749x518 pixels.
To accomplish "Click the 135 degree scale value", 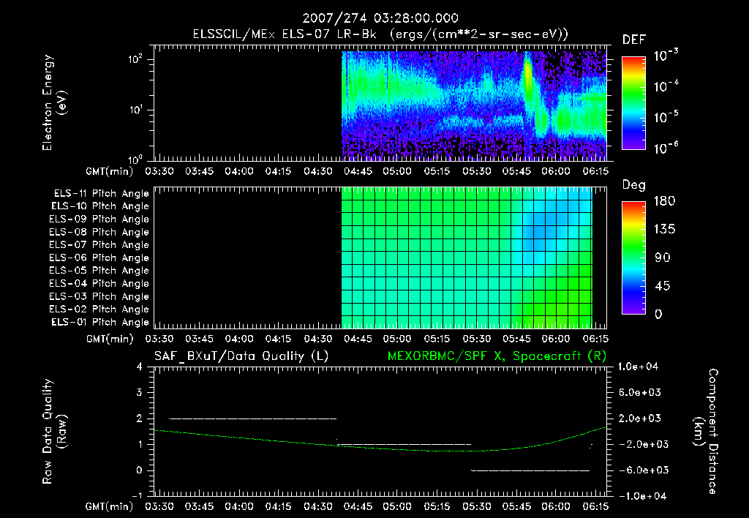I will point(664,230).
